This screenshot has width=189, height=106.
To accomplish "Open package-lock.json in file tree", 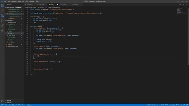I will pyautogui.click(x=13, y=47).
